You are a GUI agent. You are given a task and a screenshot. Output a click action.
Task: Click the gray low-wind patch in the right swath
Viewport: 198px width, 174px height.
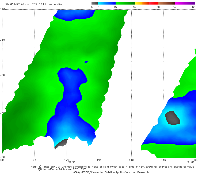click(172, 118)
